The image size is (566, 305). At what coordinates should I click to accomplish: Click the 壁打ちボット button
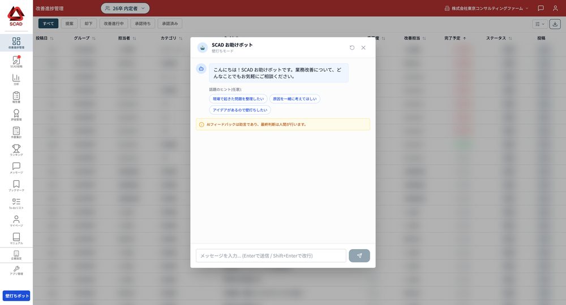pos(16,295)
